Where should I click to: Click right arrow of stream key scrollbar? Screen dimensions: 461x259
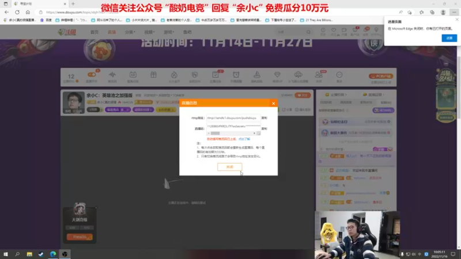pos(254,134)
